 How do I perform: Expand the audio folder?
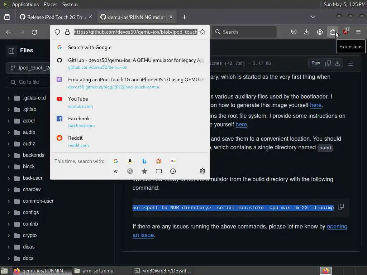[9, 132]
